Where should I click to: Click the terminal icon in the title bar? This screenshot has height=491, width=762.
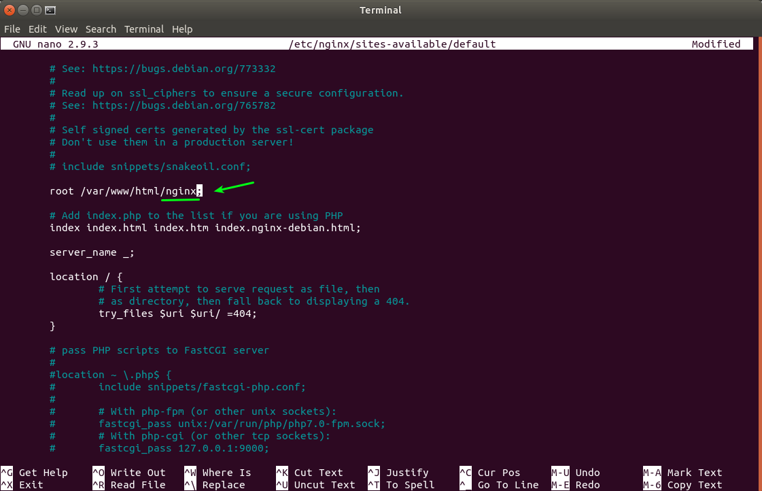50,10
